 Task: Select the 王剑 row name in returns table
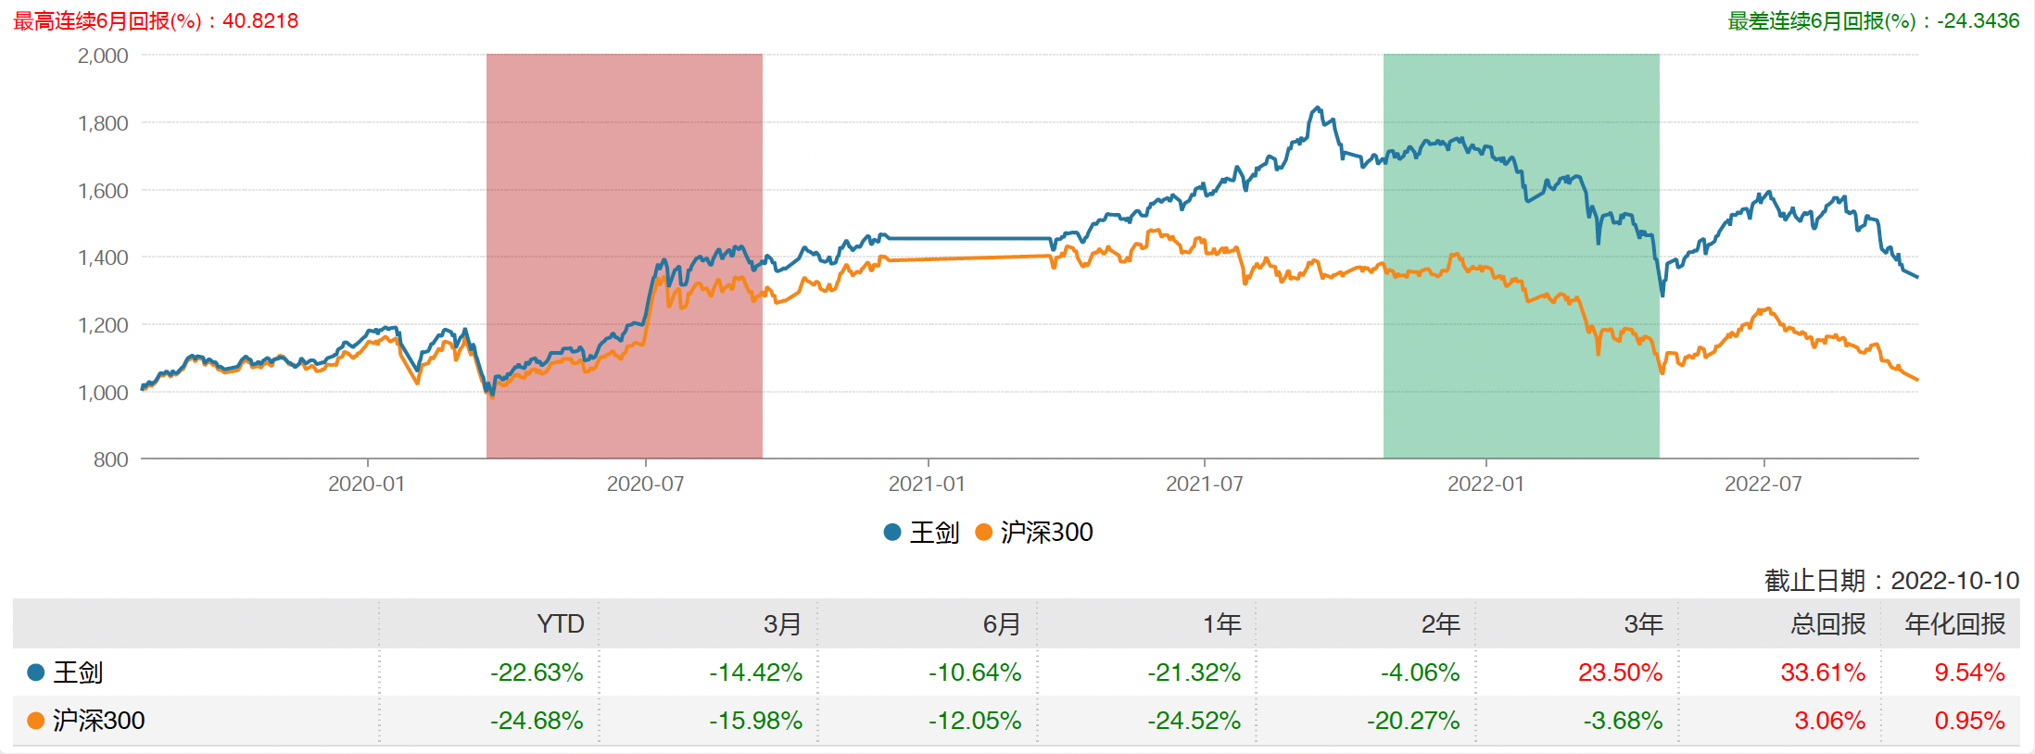pos(78,672)
